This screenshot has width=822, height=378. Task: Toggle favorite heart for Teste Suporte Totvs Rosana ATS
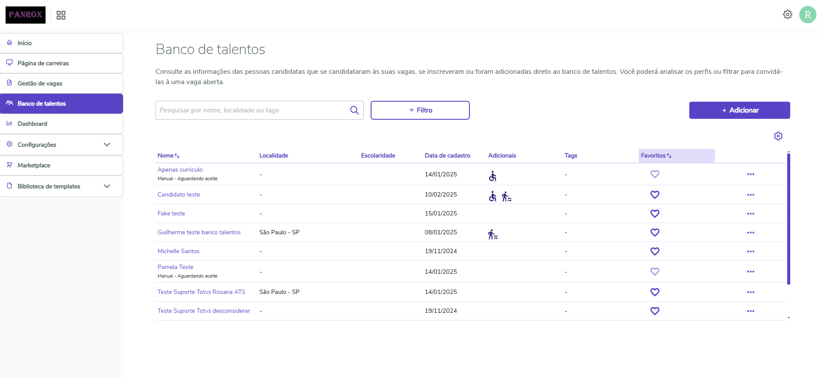point(655,292)
